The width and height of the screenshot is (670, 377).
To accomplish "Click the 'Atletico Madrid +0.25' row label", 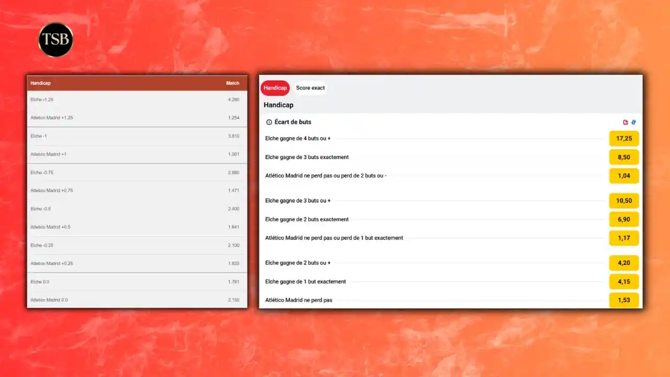I will 52,263.
